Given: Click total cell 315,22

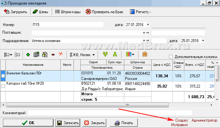Looking at the screenshot, I should coord(195,86).
